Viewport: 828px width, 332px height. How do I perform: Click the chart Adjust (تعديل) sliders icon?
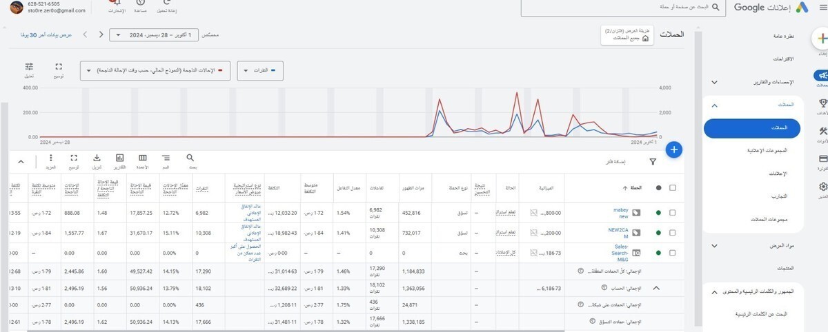29,67
